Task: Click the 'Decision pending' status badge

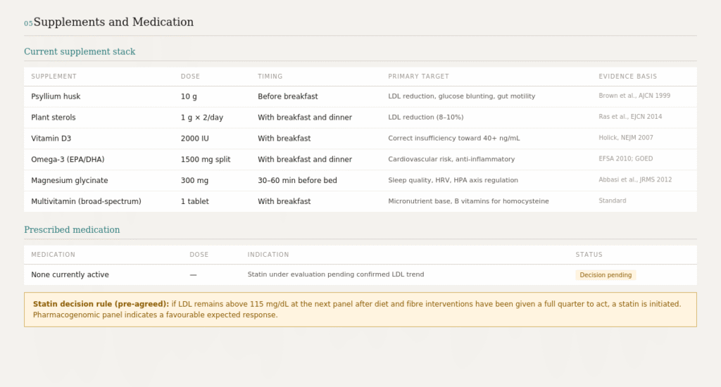Action: click(x=606, y=275)
